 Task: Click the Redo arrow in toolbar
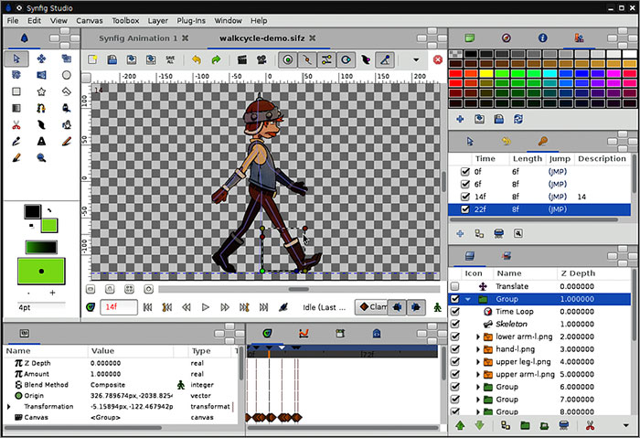coord(216,59)
